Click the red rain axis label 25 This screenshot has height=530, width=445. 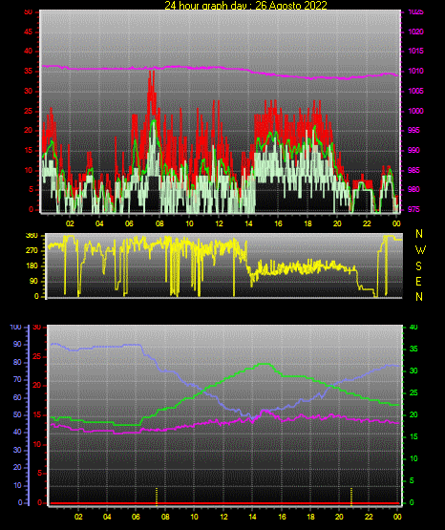[x=37, y=356]
